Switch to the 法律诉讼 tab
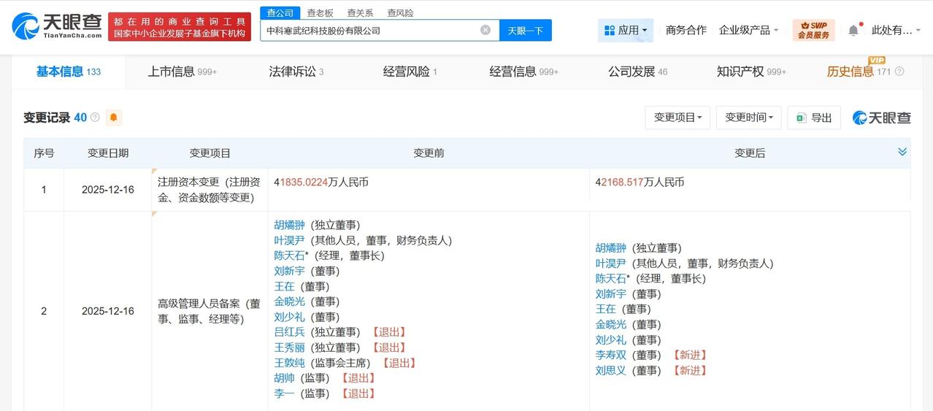Viewport: 933px width, 411px height. (296, 72)
